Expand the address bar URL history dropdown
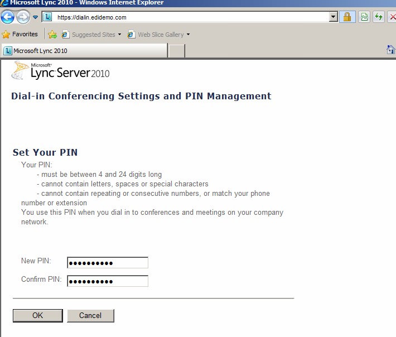This screenshot has height=337, width=396. (334, 17)
